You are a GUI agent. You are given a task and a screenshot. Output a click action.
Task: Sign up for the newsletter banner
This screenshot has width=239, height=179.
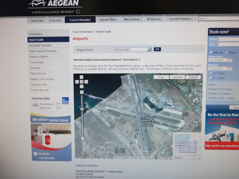pyautogui.click(x=222, y=146)
